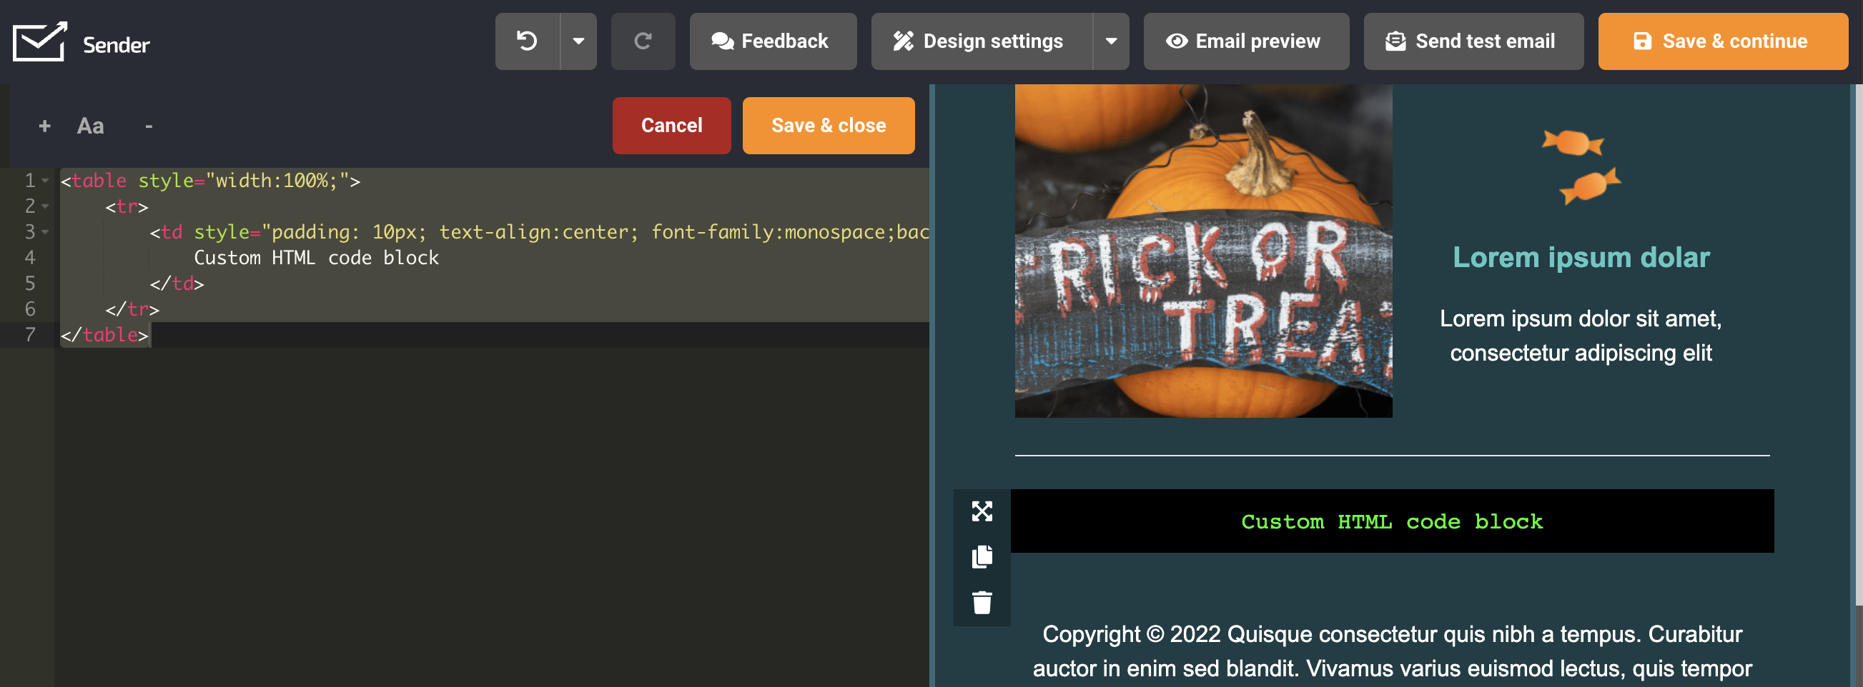Click the Sender logo icon
The height and width of the screenshot is (687, 1863).
pos(40,42)
